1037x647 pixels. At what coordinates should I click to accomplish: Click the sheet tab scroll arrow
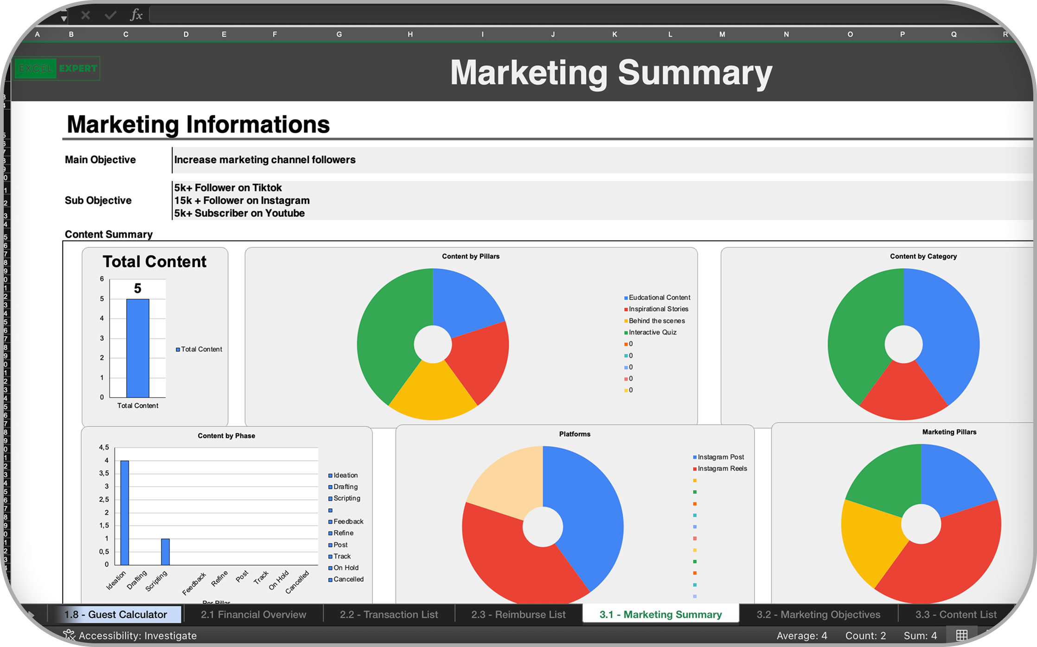point(31,615)
